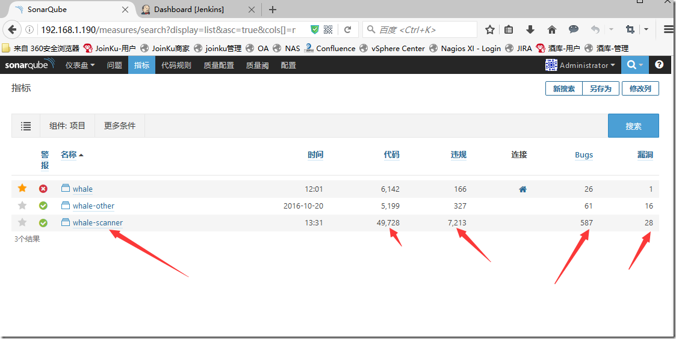Open the whale project link

pos(82,189)
